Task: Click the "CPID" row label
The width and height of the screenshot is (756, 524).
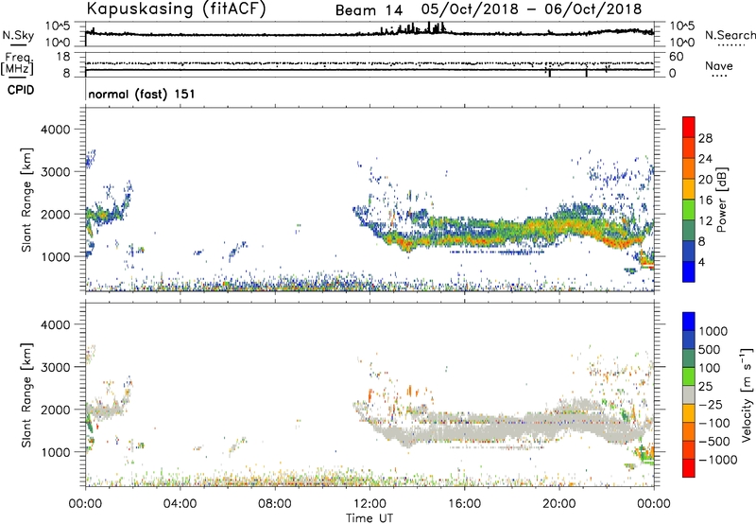Action: pyautogui.click(x=21, y=90)
